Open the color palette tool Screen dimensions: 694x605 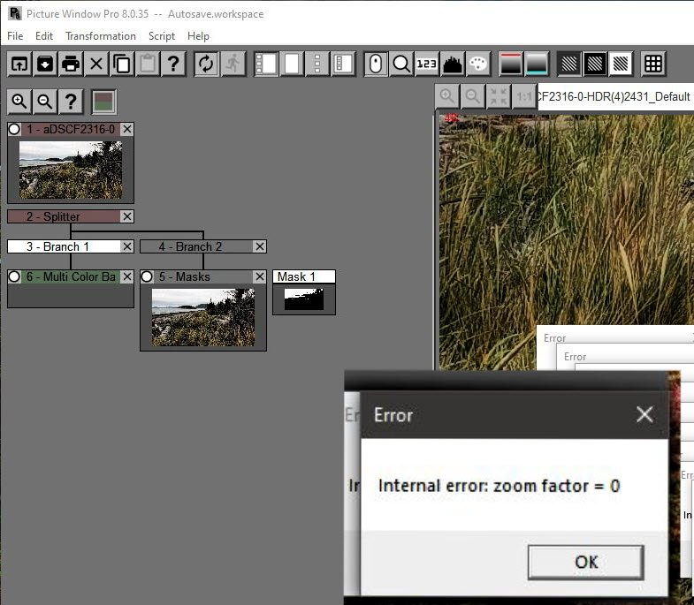pos(478,64)
